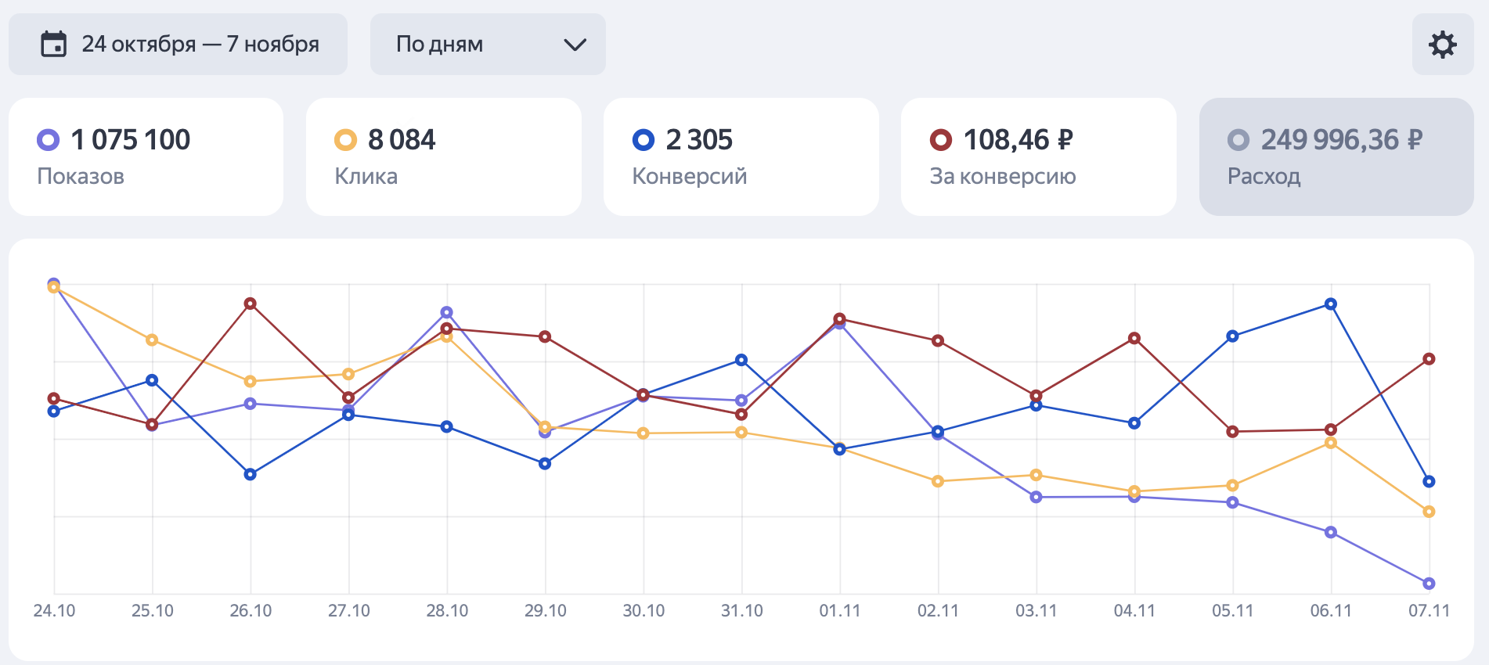Click blue conversions point on 05.11
The height and width of the screenshot is (665, 1489).
point(1232,336)
